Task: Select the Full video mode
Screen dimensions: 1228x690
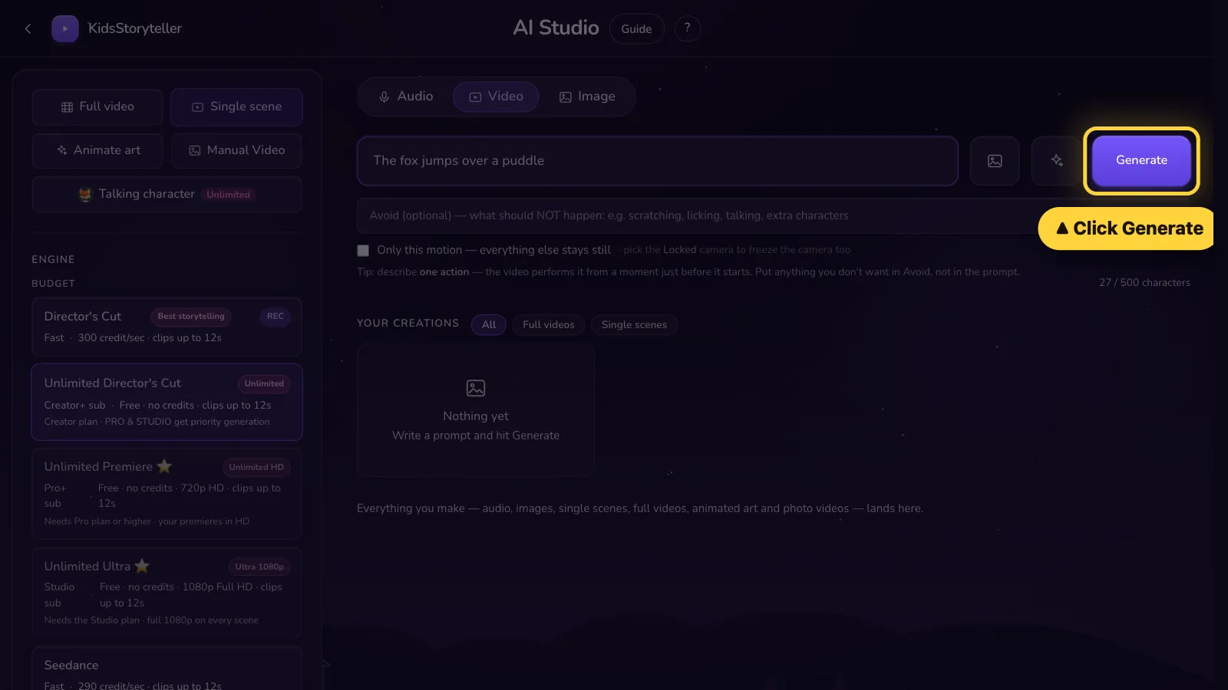Action: tap(97, 107)
